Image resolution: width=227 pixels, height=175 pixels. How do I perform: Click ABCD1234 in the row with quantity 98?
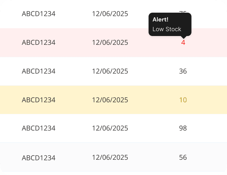pyautogui.click(x=39, y=128)
